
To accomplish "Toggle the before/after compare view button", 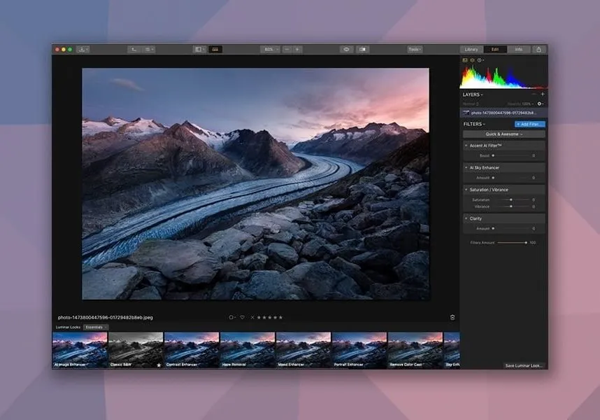I will coord(362,50).
